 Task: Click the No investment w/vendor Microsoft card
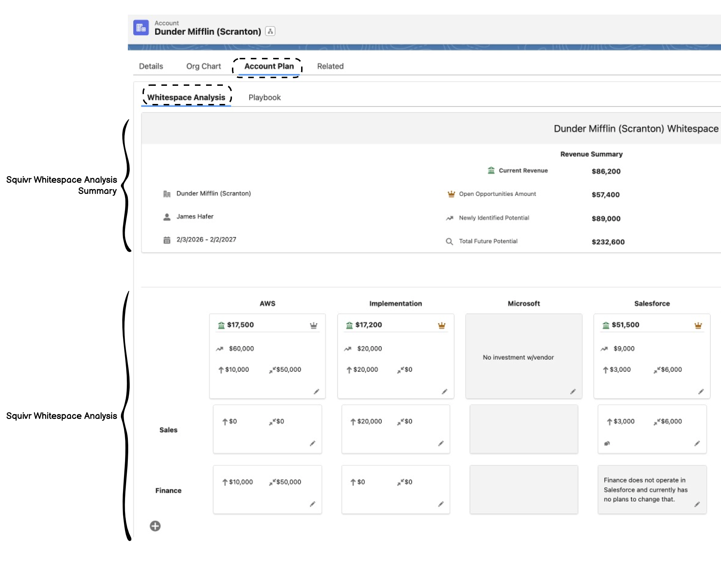coord(524,356)
